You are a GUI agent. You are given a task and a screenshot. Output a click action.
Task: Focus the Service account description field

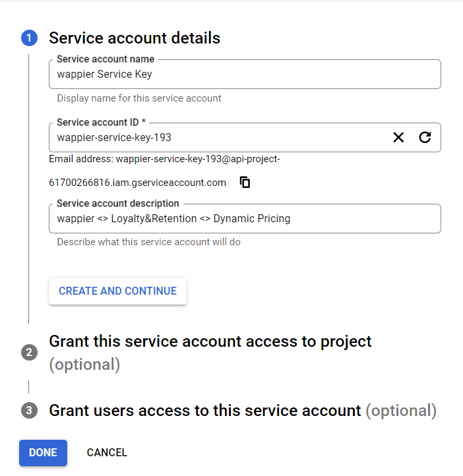point(245,219)
